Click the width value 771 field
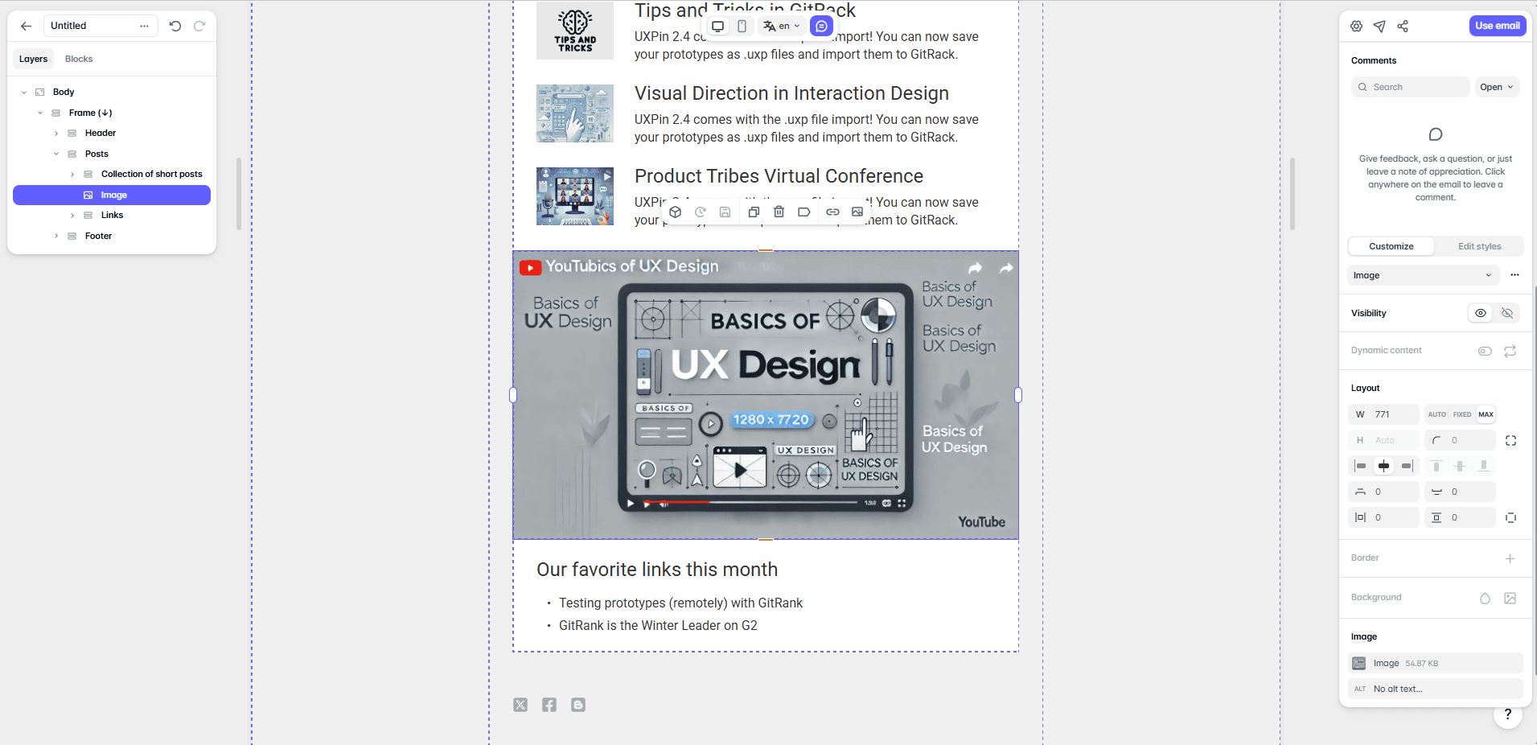1537x745 pixels. pyautogui.click(x=1383, y=414)
